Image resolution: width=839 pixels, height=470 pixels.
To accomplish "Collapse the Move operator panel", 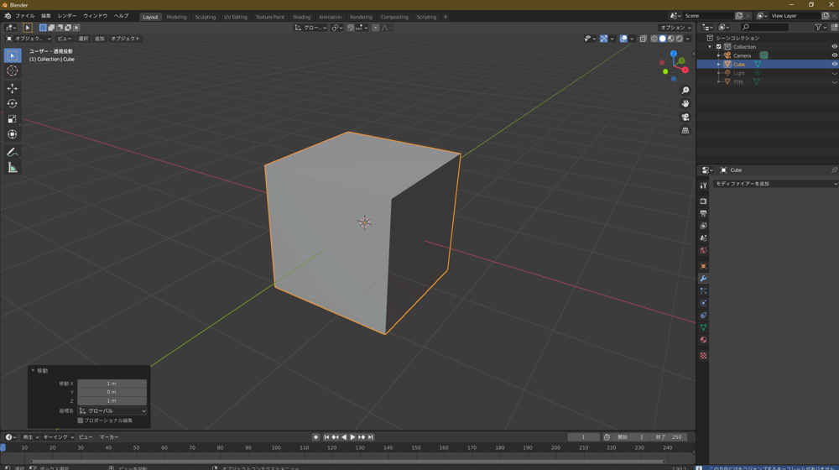I will pos(33,370).
